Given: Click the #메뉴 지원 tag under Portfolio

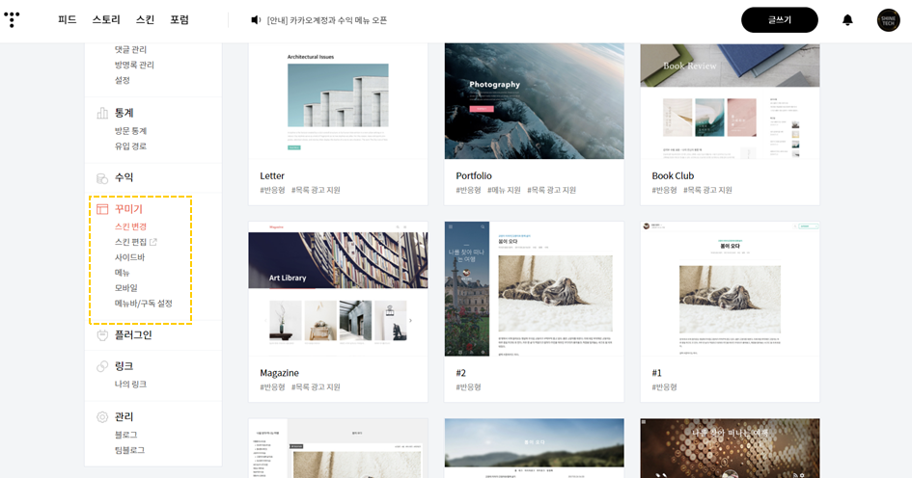Looking at the screenshot, I should click(504, 190).
